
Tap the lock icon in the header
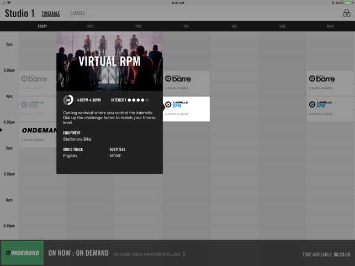pos(347,13)
